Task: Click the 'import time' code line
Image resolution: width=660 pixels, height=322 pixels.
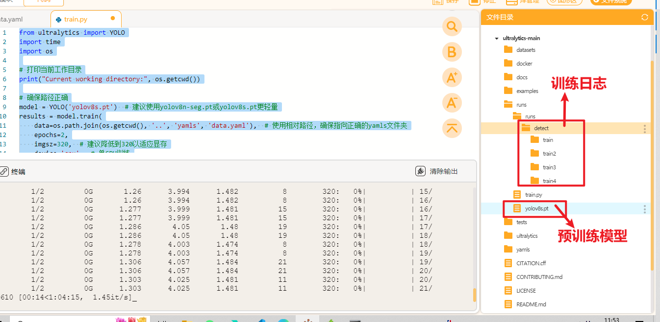Action: point(40,42)
